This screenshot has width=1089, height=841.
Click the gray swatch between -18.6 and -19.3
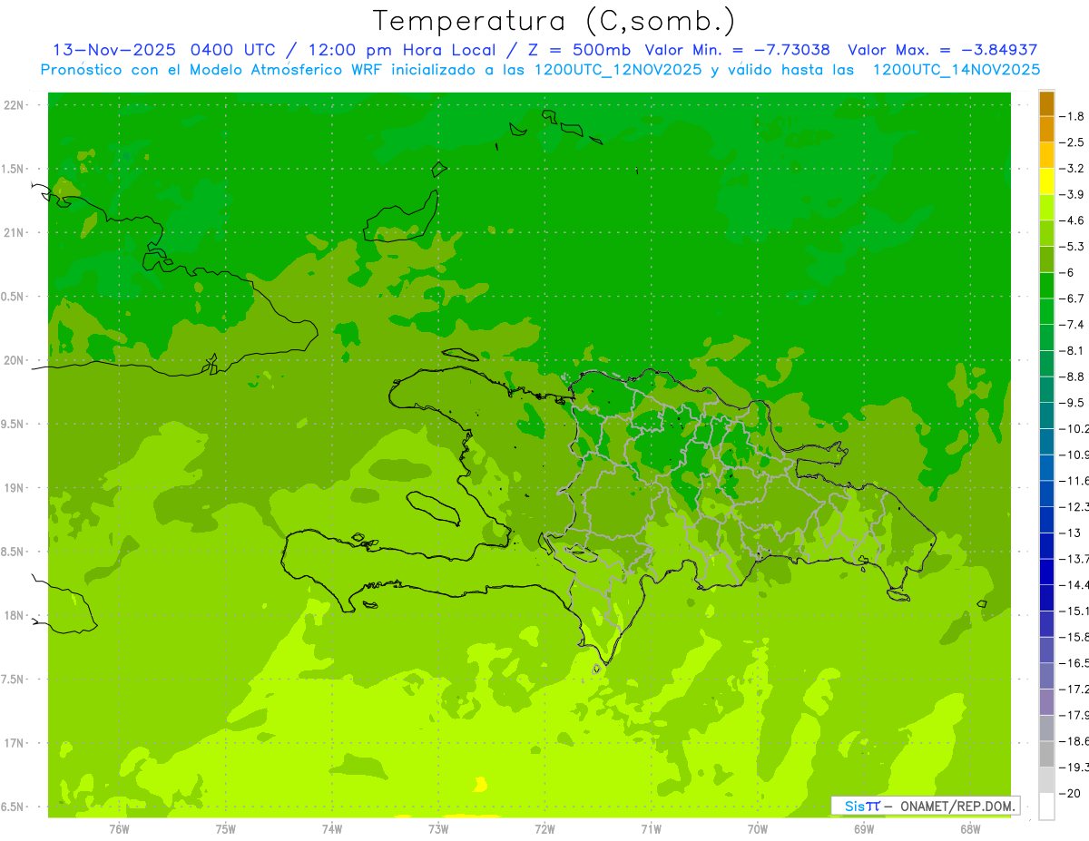(x=1046, y=754)
